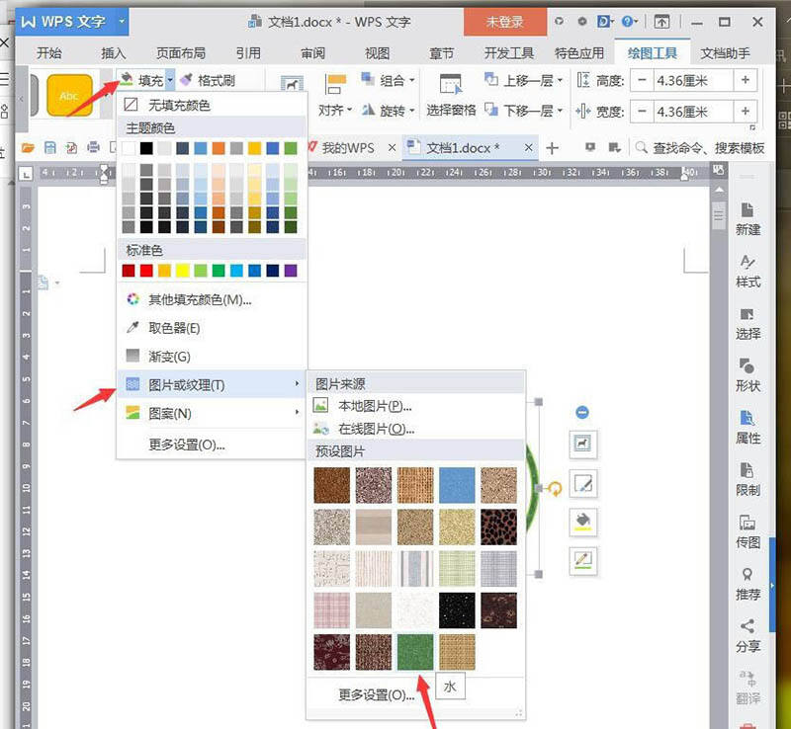Select the 取色器 eyedropper option
Viewport: 791px width, 729px height.
(x=173, y=328)
